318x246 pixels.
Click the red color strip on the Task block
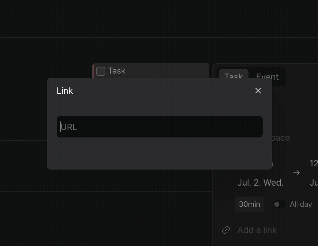click(x=93, y=71)
